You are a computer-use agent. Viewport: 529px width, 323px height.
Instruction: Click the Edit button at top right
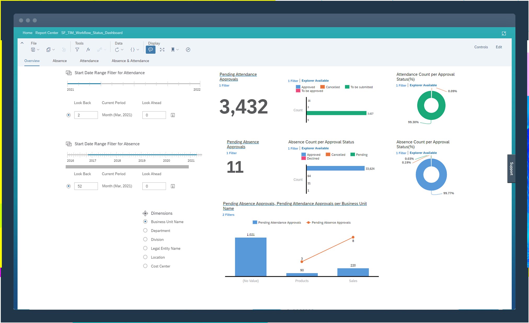pos(499,47)
